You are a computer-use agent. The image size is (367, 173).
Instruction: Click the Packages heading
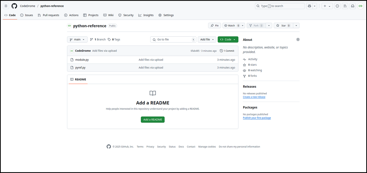(x=250, y=107)
